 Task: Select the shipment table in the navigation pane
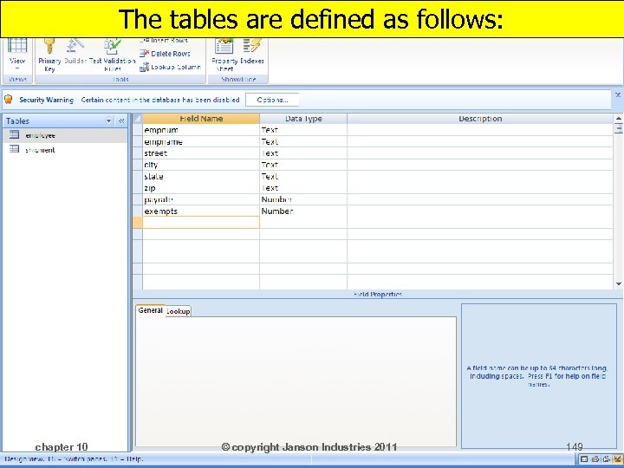coord(65,150)
